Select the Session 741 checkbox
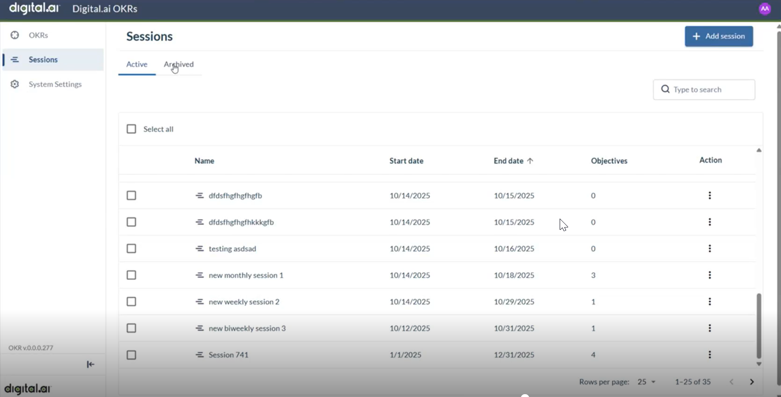This screenshot has width=781, height=397. point(131,355)
